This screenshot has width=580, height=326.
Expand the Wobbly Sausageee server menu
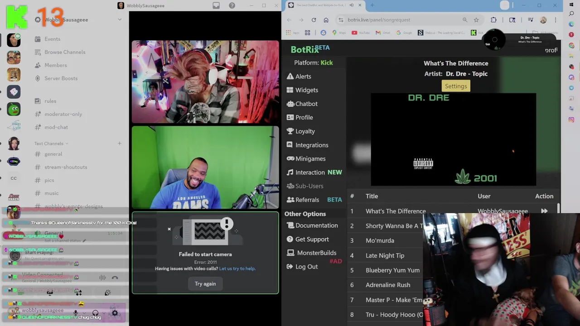click(x=120, y=20)
